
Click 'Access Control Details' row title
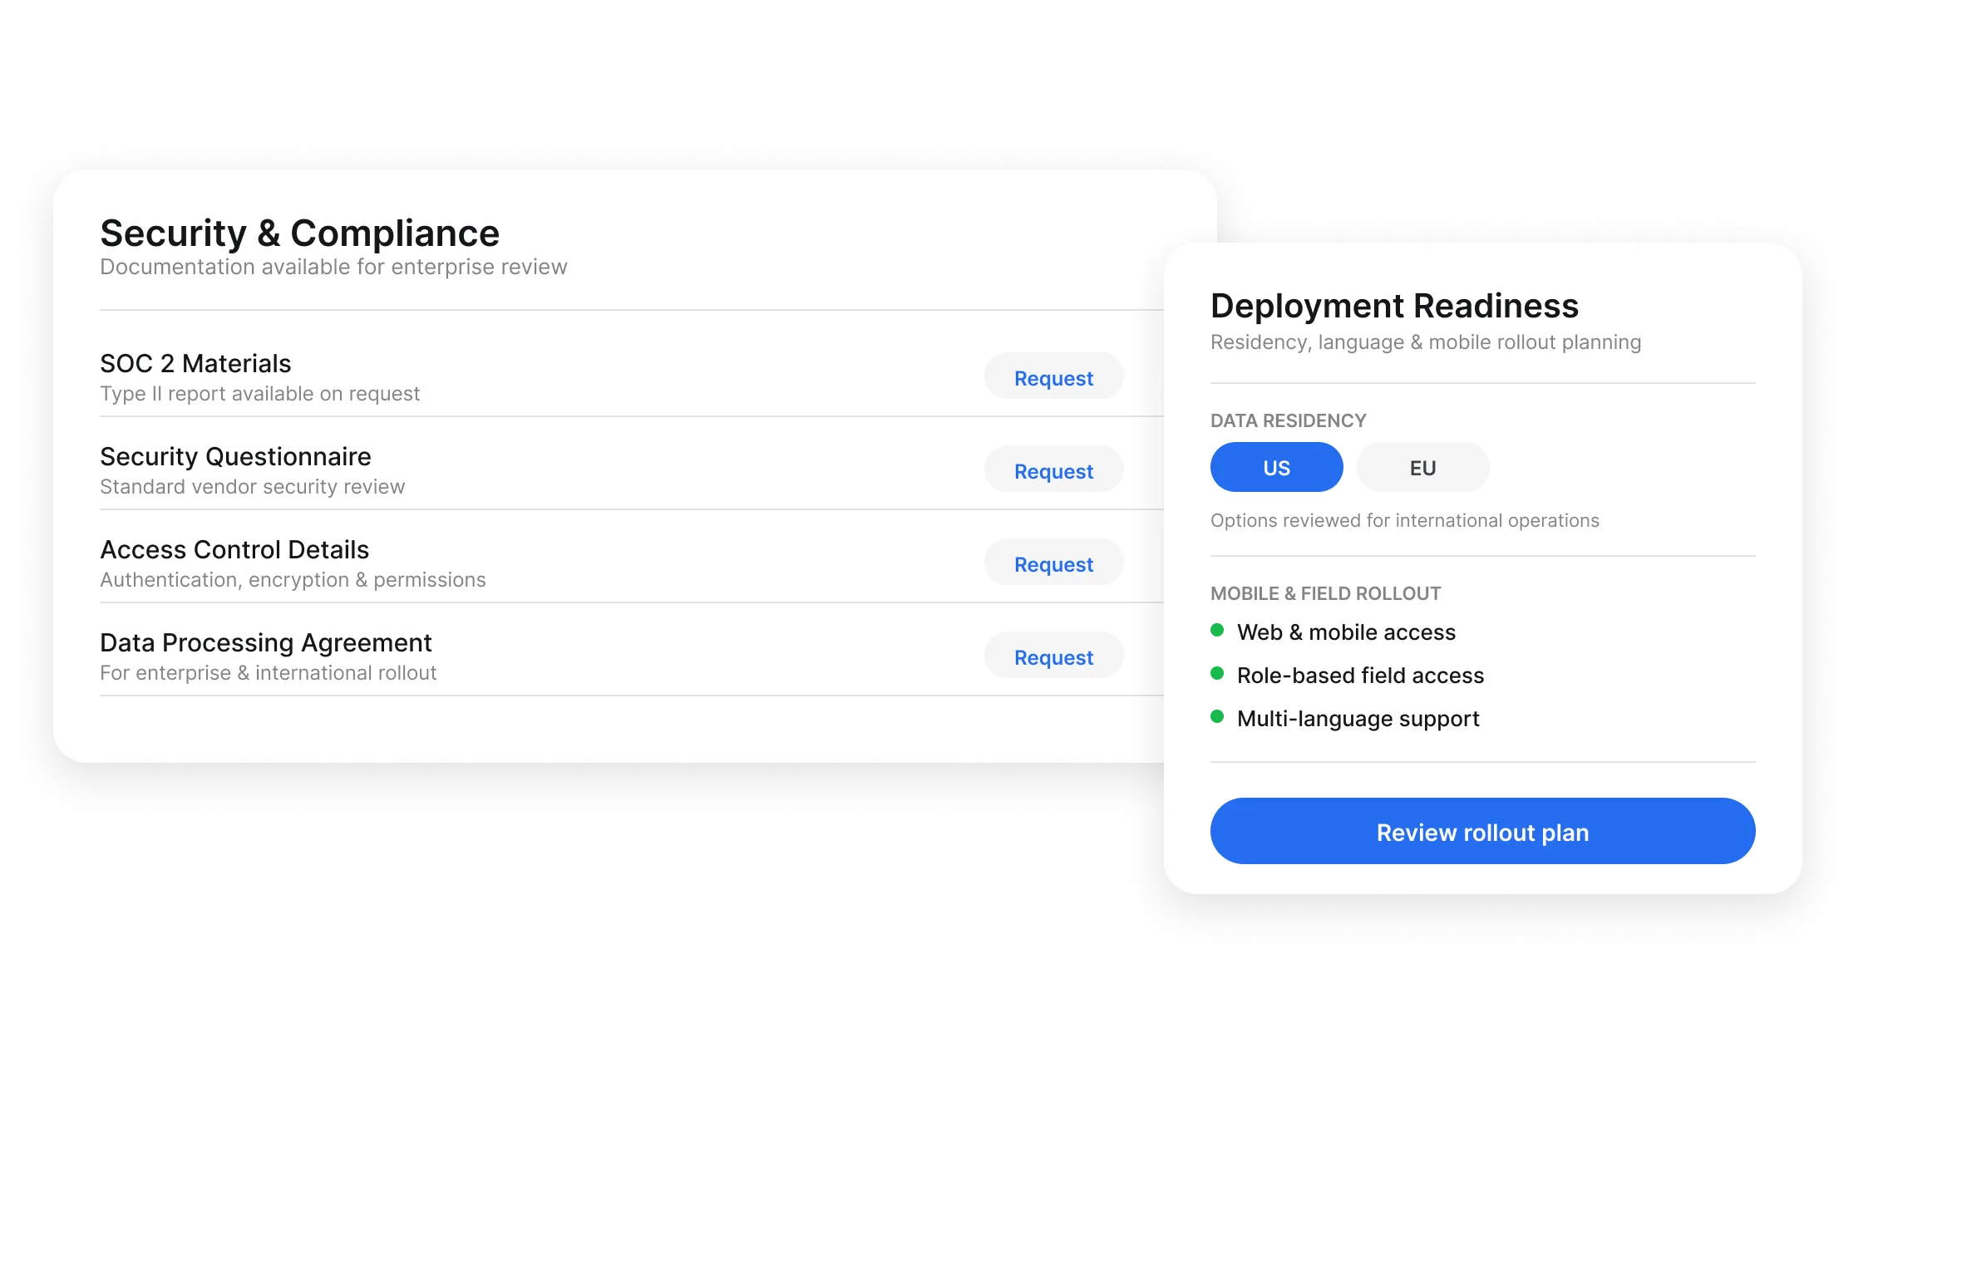click(234, 549)
